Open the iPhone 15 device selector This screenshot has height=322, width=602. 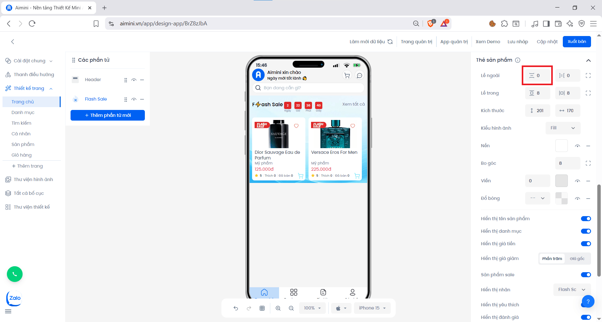pyautogui.click(x=372, y=308)
